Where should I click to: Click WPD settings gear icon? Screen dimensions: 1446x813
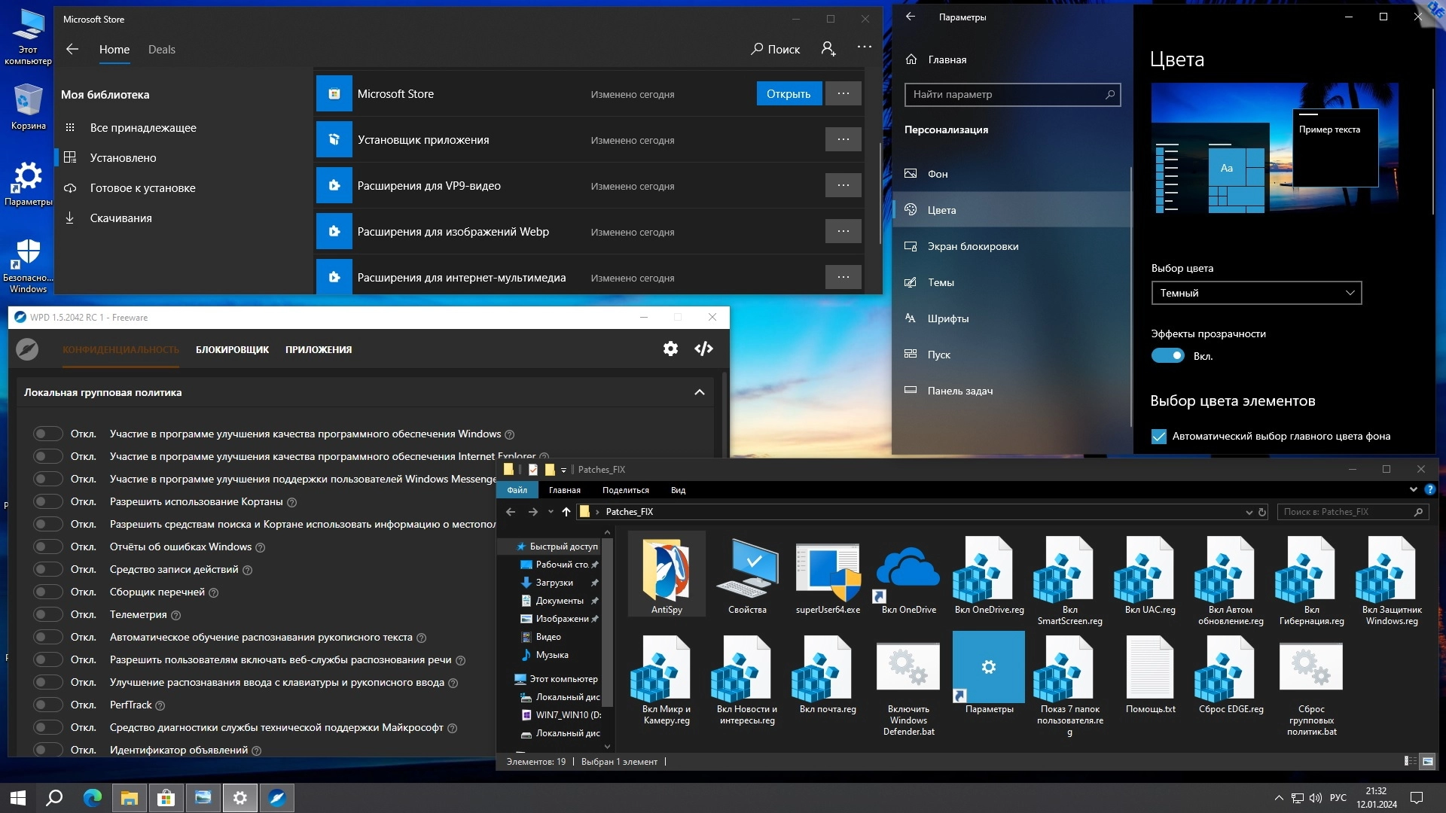point(670,349)
